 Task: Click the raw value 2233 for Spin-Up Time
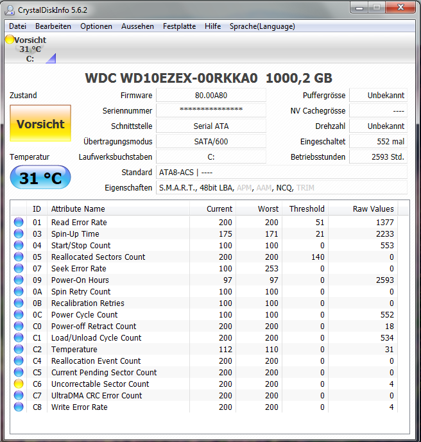tap(385, 234)
